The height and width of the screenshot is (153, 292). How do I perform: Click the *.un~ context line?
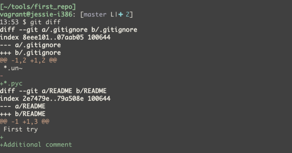click(x=13, y=68)
